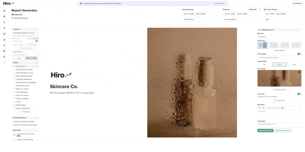
Task: Click the Slide Title input field
Action: click(279, 36)
